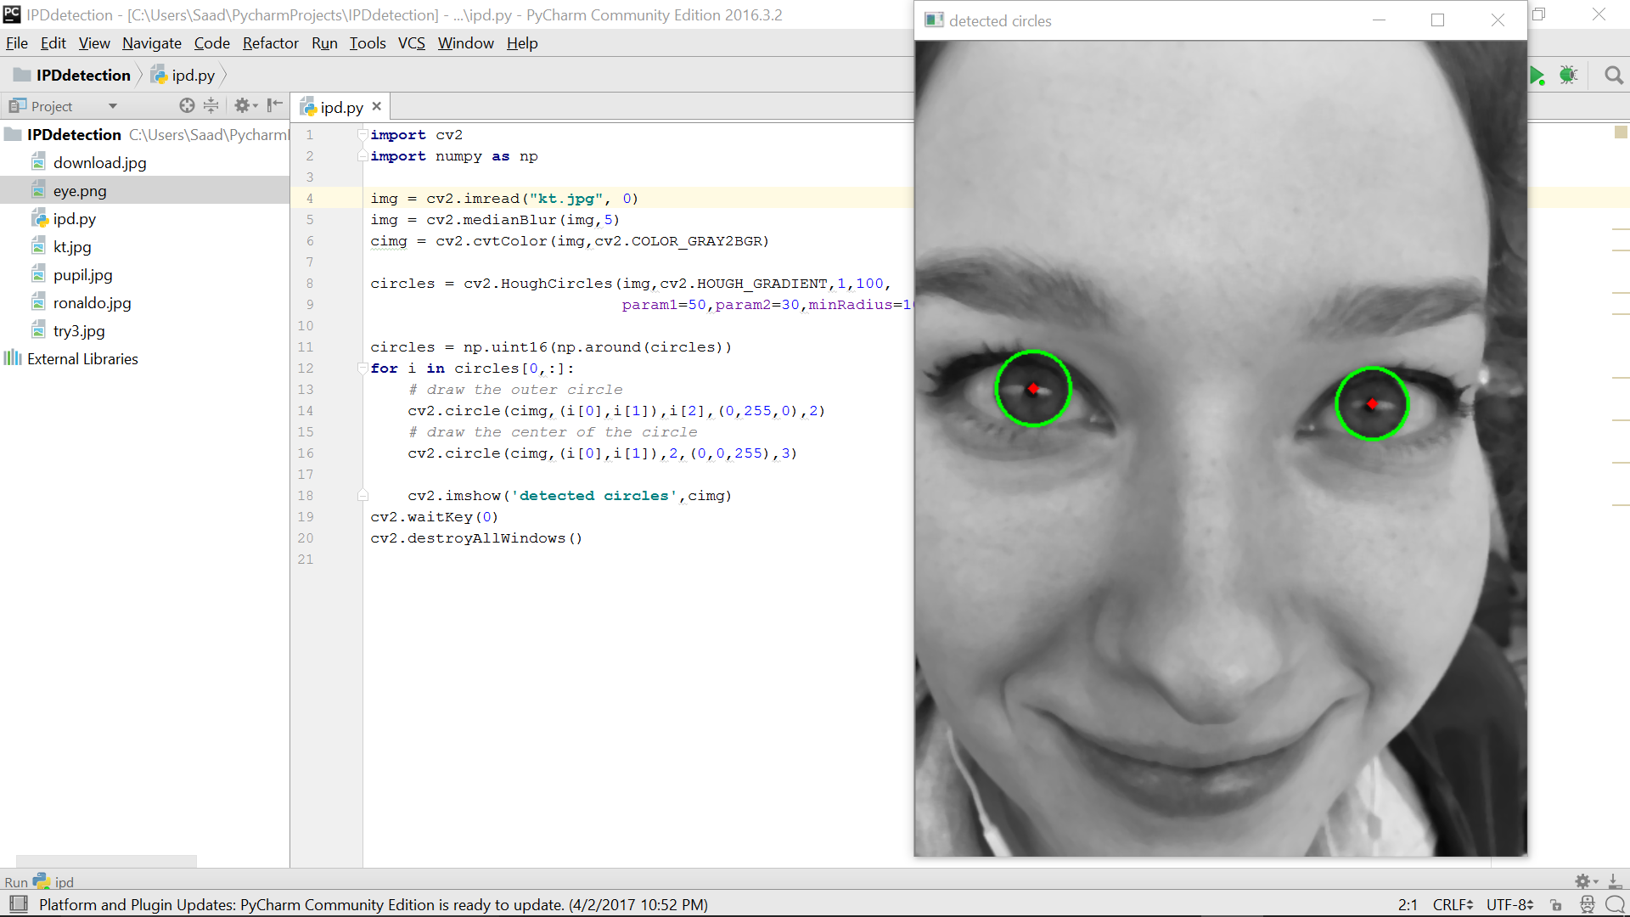Toggle tool windows button at bottom-left corner
The image size is (1630, 917).
(18, 904)
